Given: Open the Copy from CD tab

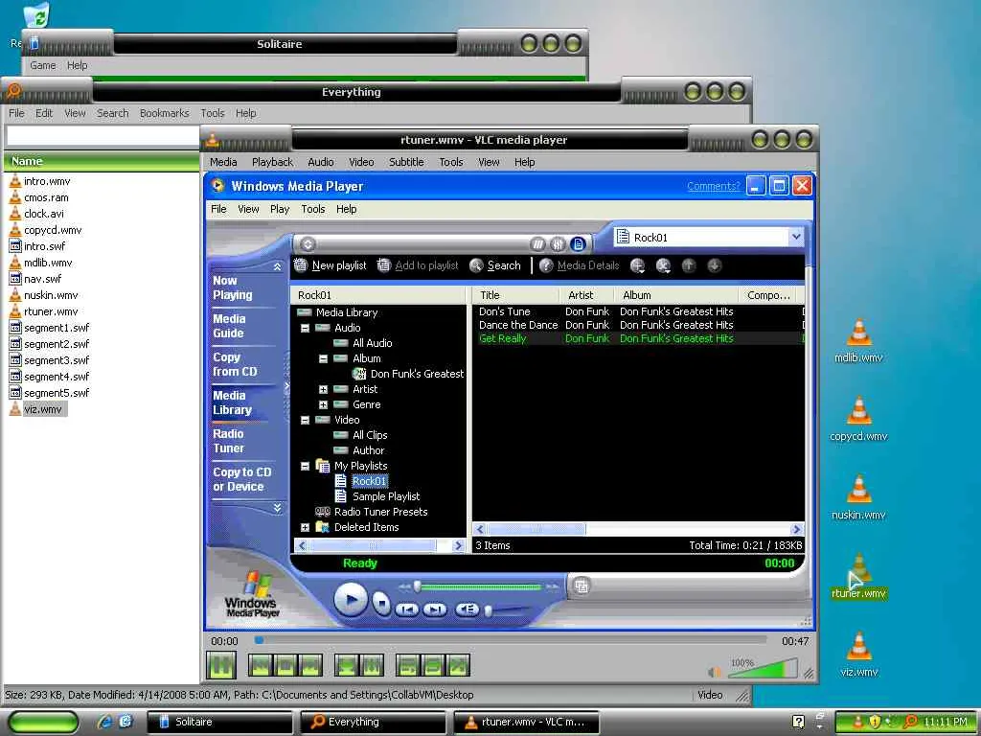Looking at the screenshot, I should 235,364.
